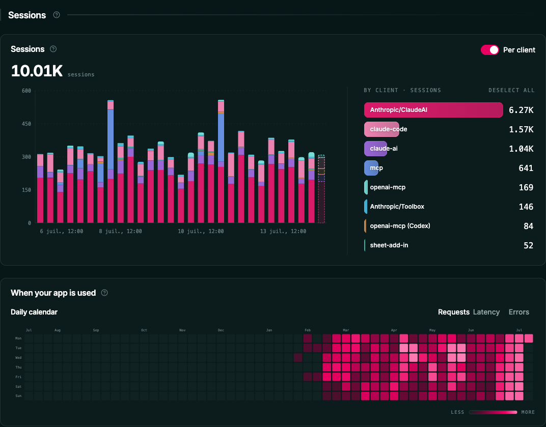The width and height of the screenshot is (546, 427).
Task: Switch calendar to Requests tab
Action: 454,312
